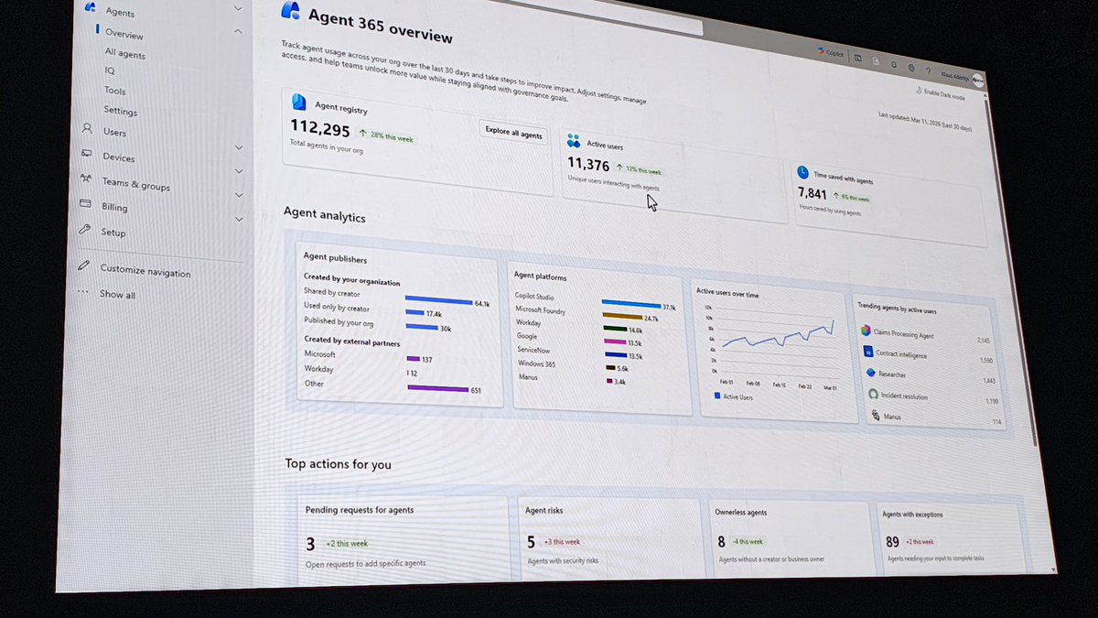
Task: Click the 7,841 hours saved figure
Action: [x=813, y=194]
